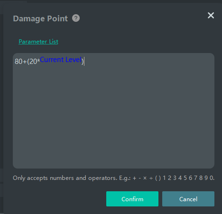Click the Damage Point dialog title

tap(40, 18)
